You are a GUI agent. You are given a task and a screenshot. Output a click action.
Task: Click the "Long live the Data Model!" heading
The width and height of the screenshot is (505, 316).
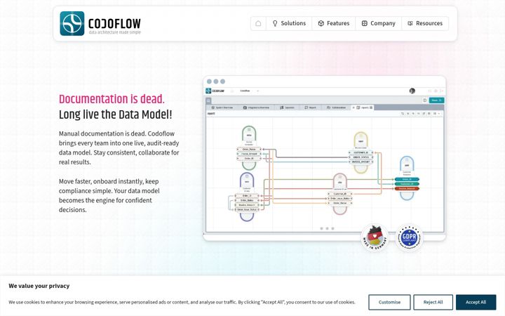coord(115,114)
